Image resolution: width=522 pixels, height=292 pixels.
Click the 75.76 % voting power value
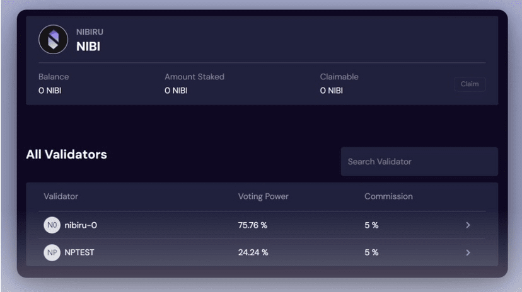pos(253,225)
